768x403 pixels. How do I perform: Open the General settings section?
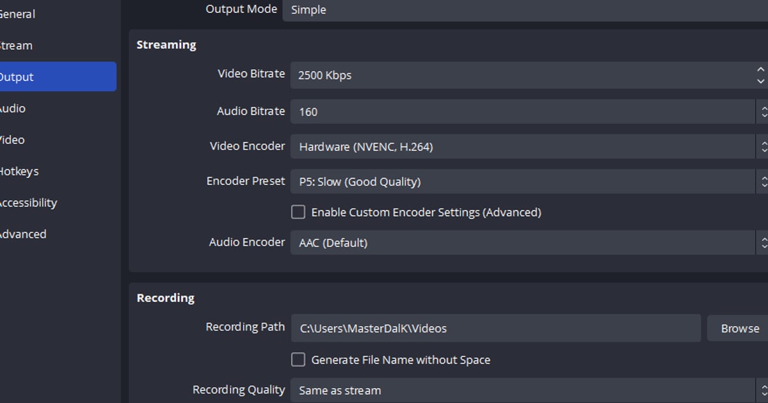[x=17, y=14]
